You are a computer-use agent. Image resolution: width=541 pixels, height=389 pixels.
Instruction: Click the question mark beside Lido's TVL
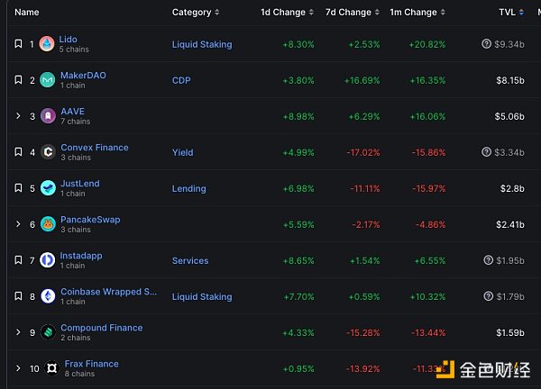point(487,44)
